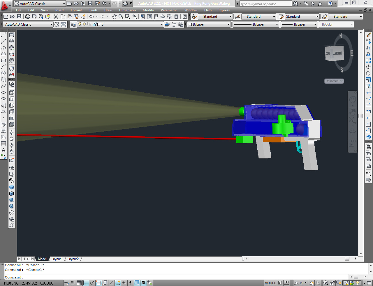Select the Multiline Text tool

3,150
